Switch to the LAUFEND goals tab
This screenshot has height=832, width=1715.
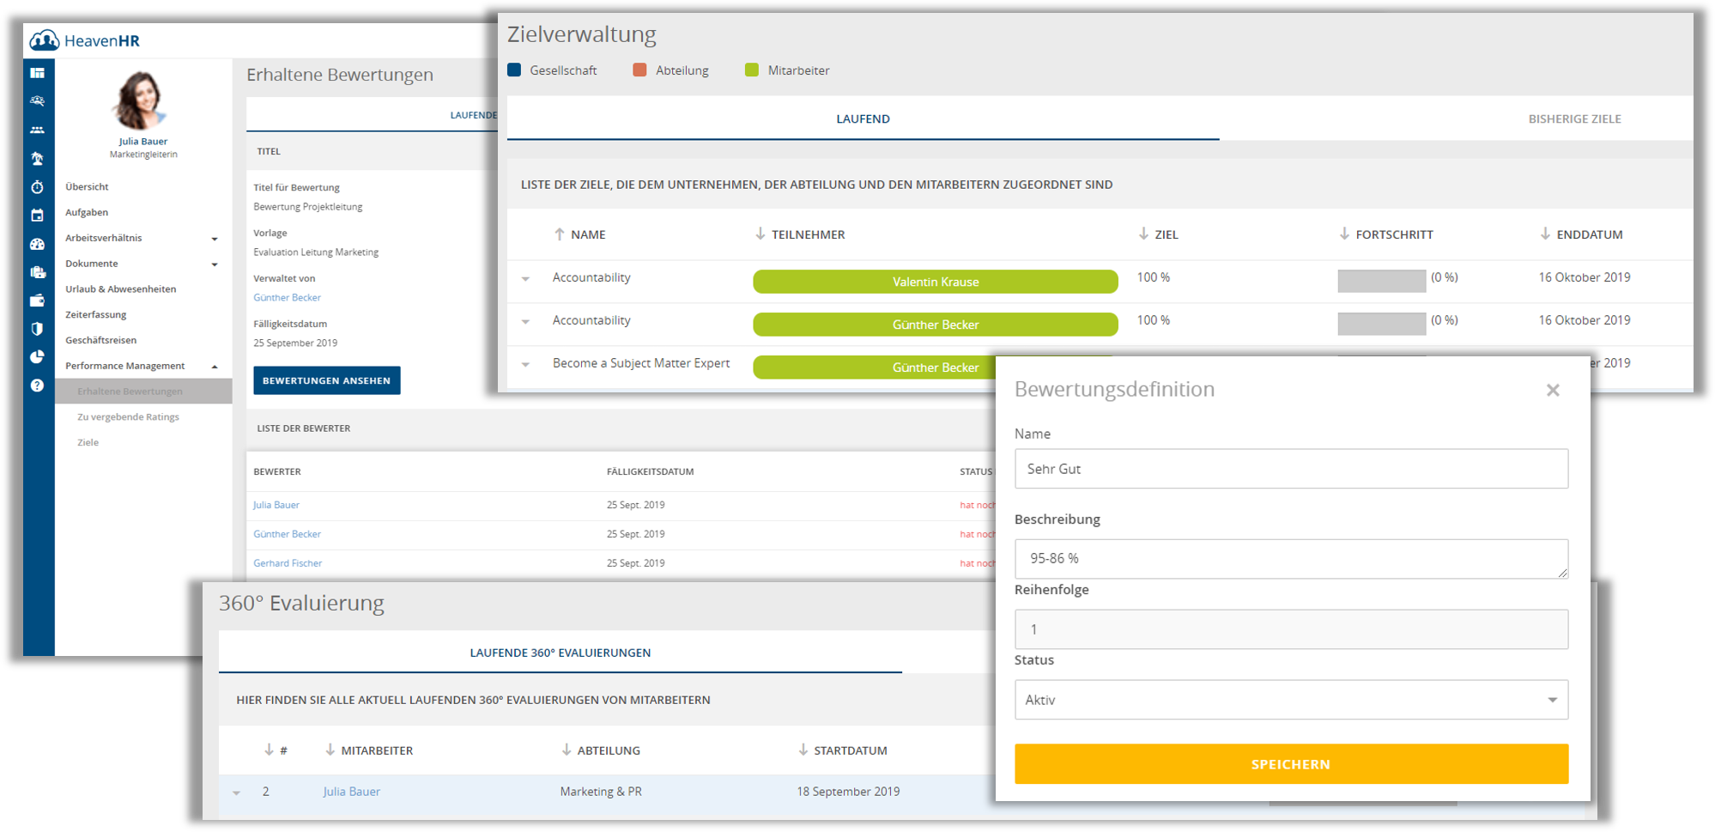(x=863, y=118)
